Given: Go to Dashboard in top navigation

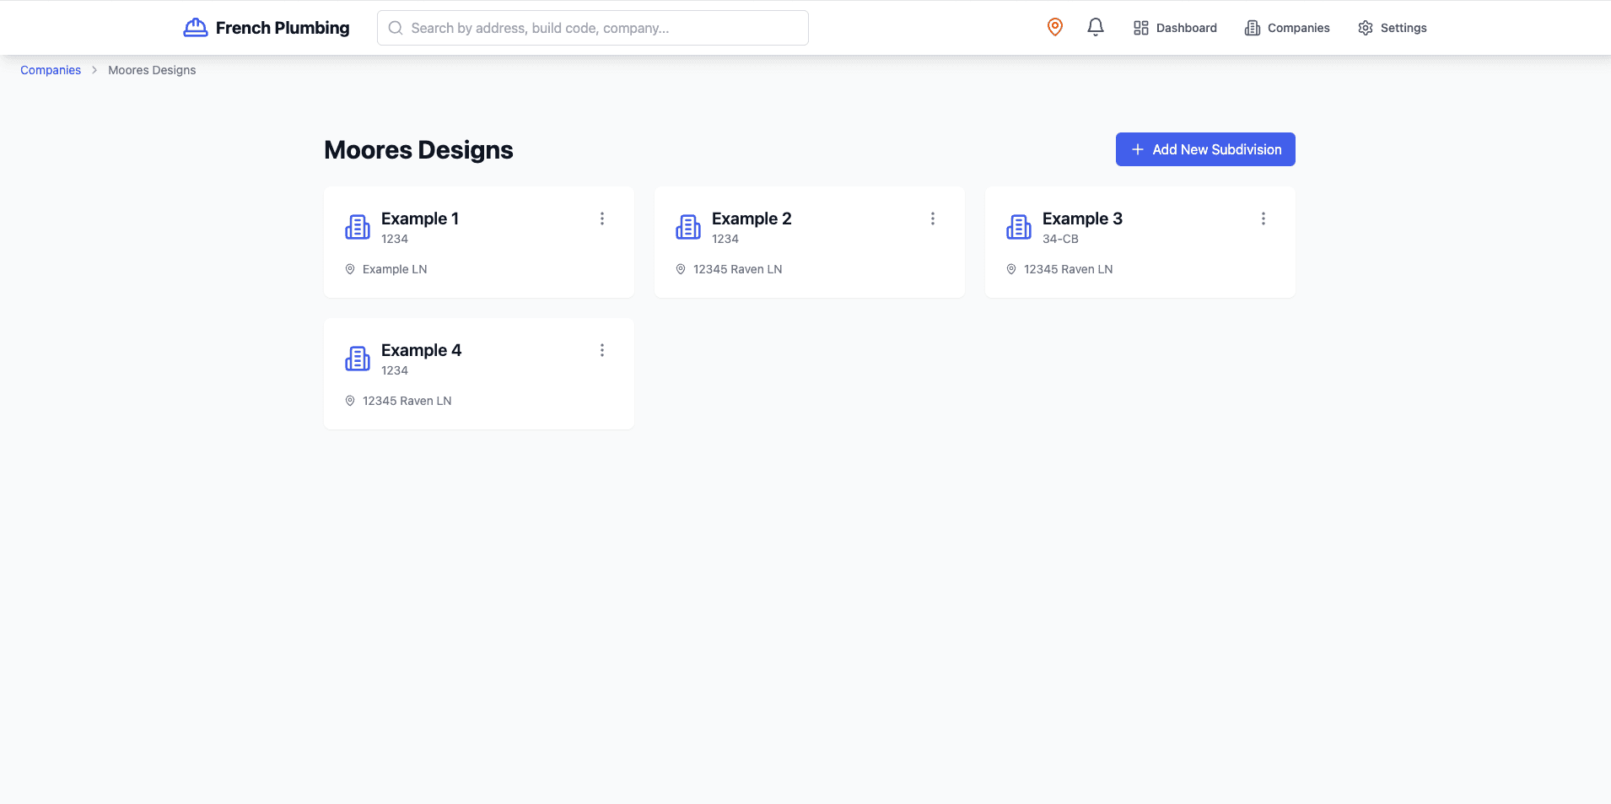Looking at the screenshot, I should point(1175,28).
